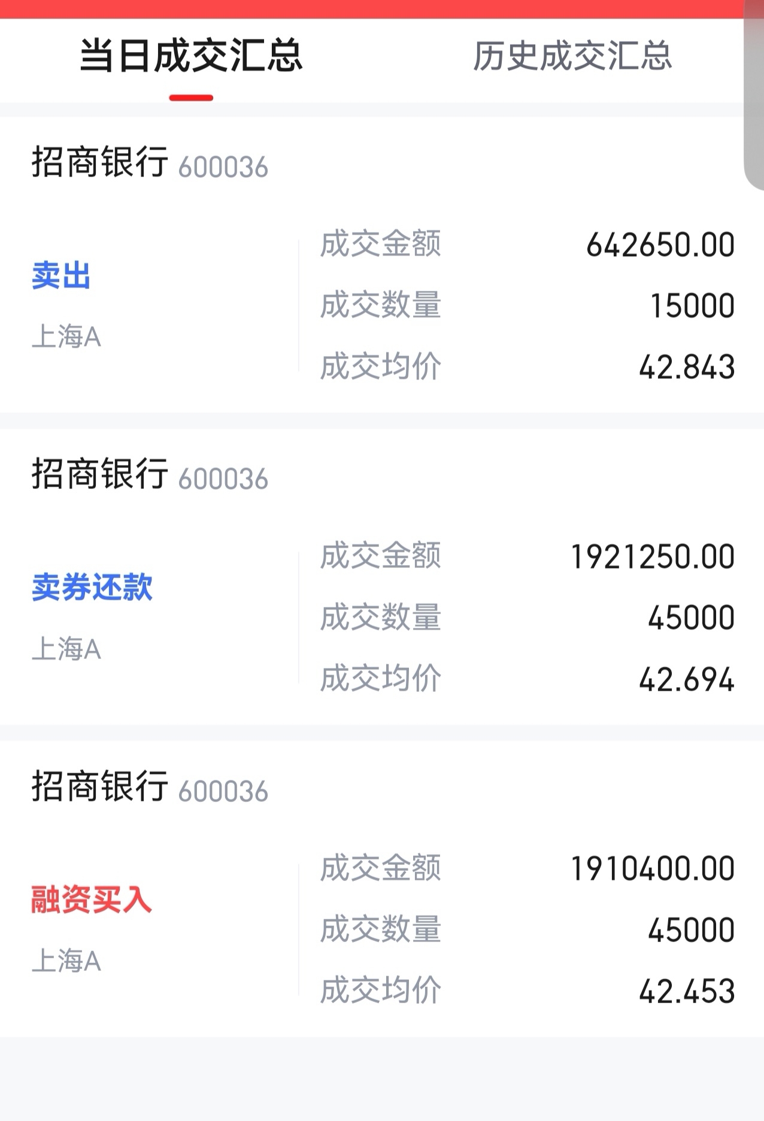Image resolution: width=764 pixels, height=1121 pixels.
Task: Click 成交数量 label in the 融资买入 record
Action: click(381, 930)
